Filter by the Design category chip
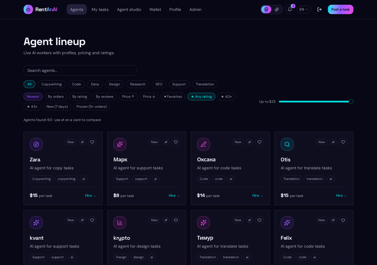Screen dimensions: 377x265 (x=115, y=84)
